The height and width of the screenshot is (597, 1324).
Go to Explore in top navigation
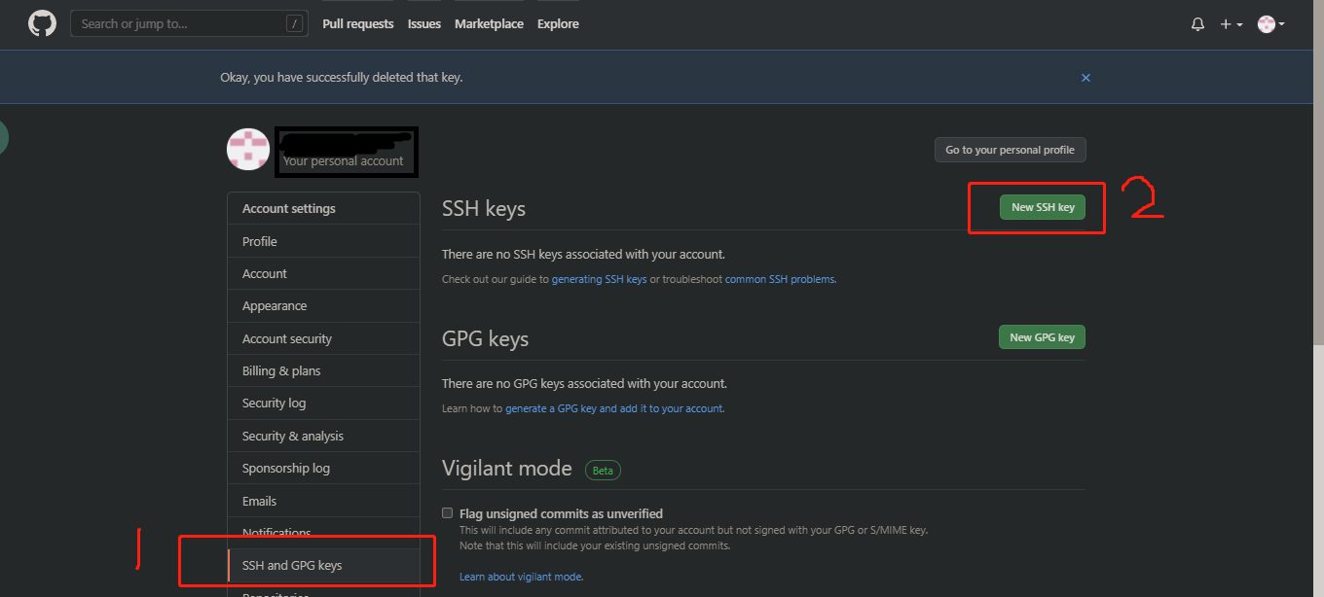coord(558,24)
